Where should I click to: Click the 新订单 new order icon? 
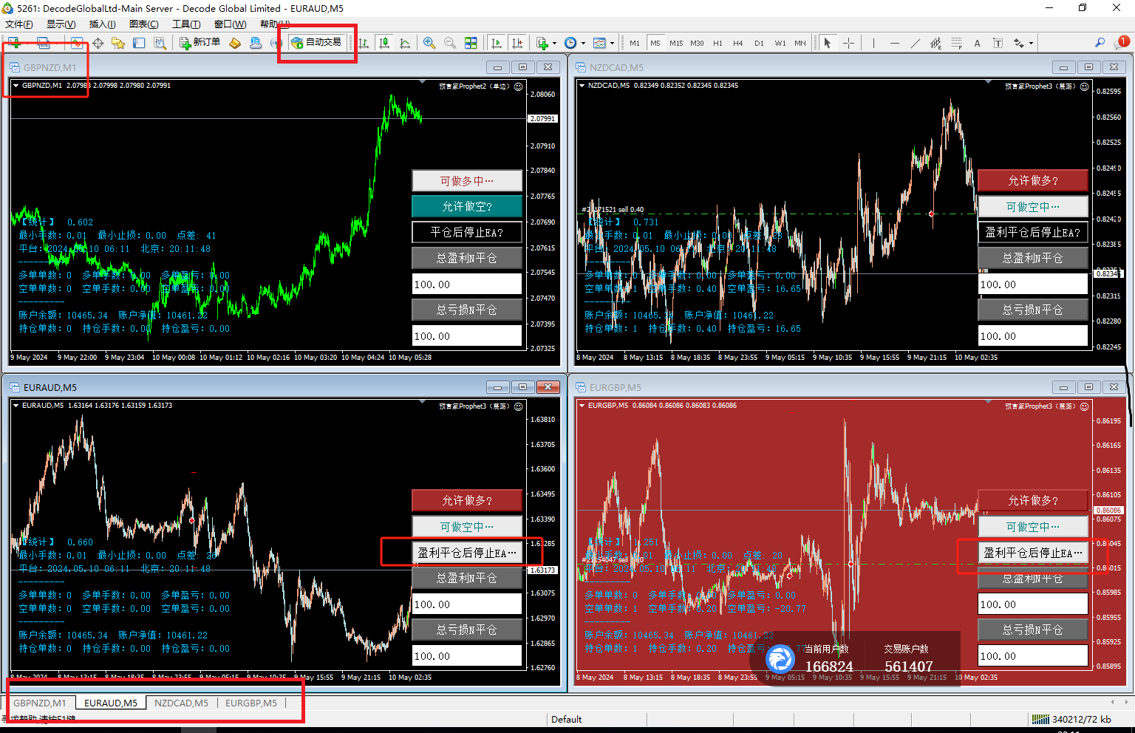pyautogui.click(x=200, y=43)
